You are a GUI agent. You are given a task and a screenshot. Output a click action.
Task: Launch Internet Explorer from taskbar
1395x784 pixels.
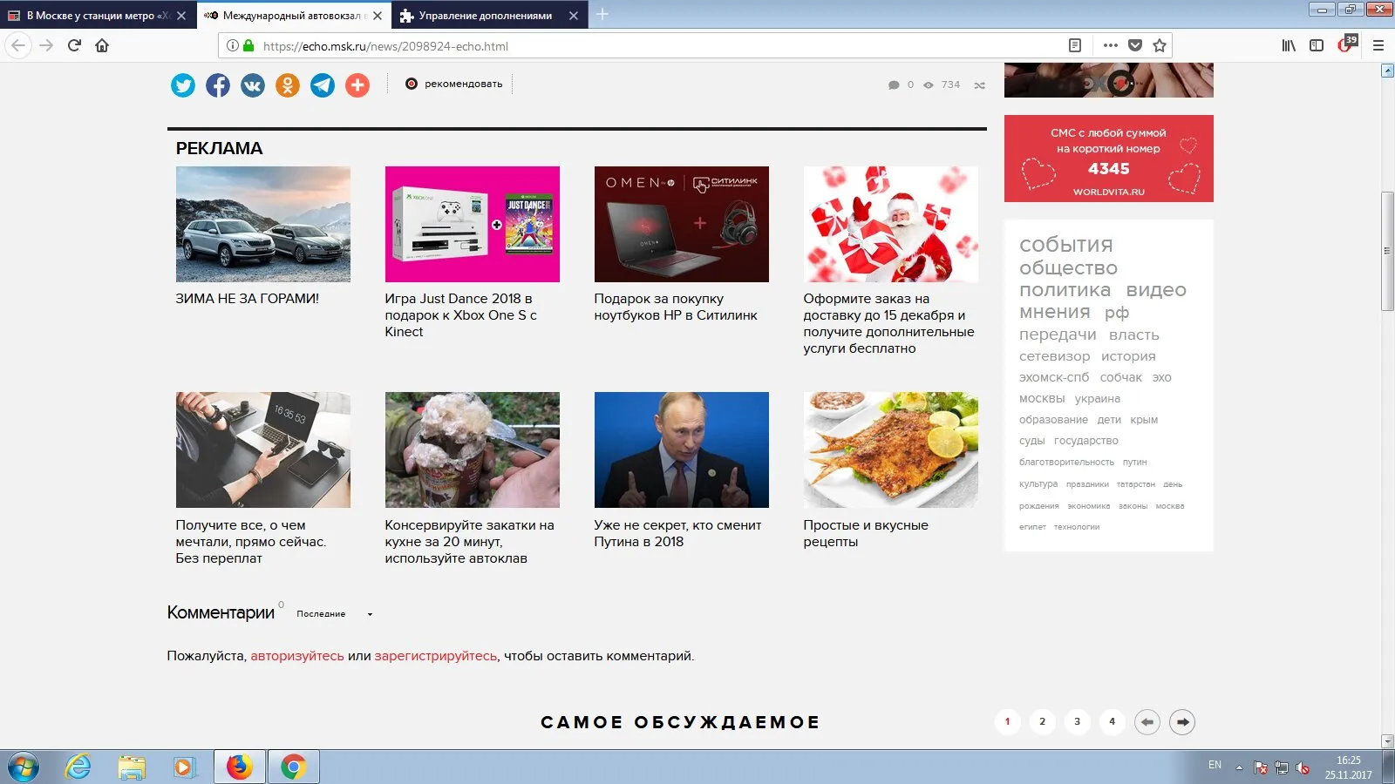pos(78,767)
